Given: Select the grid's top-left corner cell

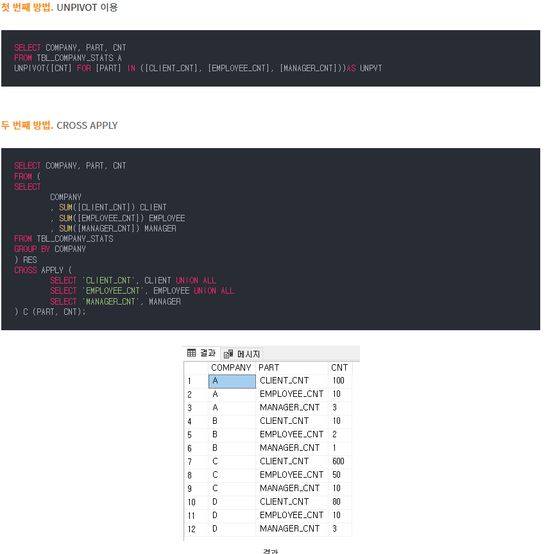Looking at the screenshot, I should [196, 367].
